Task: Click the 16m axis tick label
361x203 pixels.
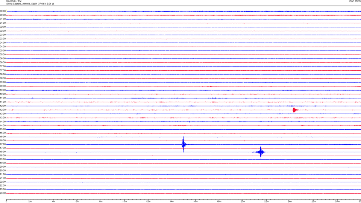Action: 196,201
